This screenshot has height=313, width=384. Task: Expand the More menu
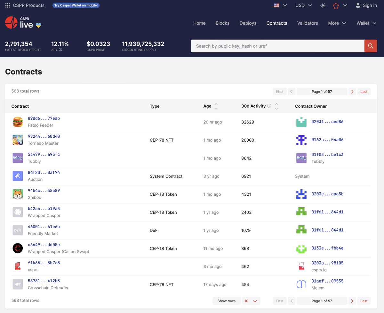coord(337,23)
